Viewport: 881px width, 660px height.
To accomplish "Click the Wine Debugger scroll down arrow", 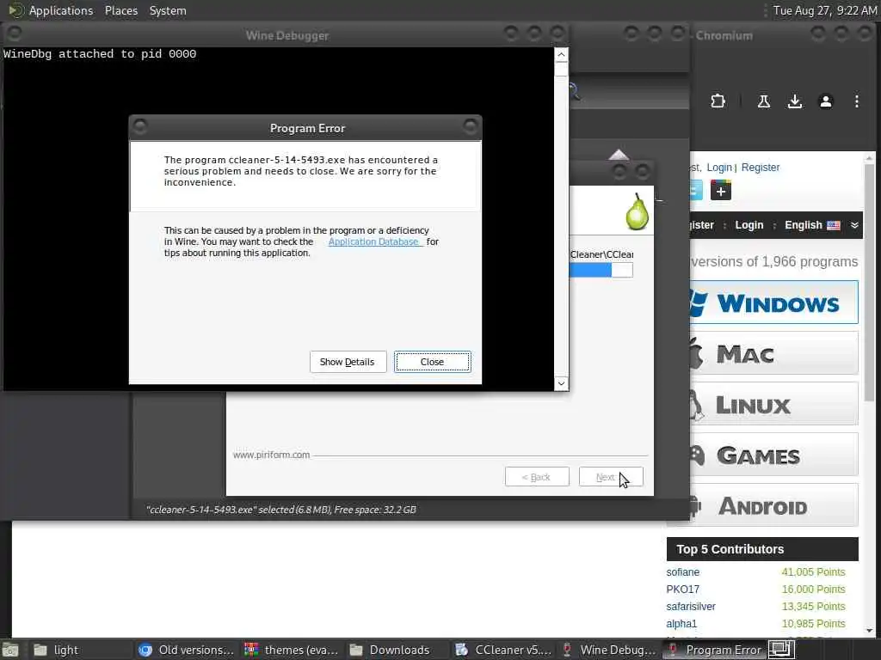I will click(x=561, y=383).
